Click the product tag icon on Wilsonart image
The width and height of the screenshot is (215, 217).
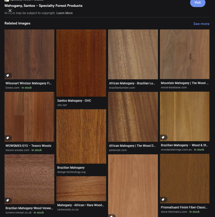[x=8, y=76]
